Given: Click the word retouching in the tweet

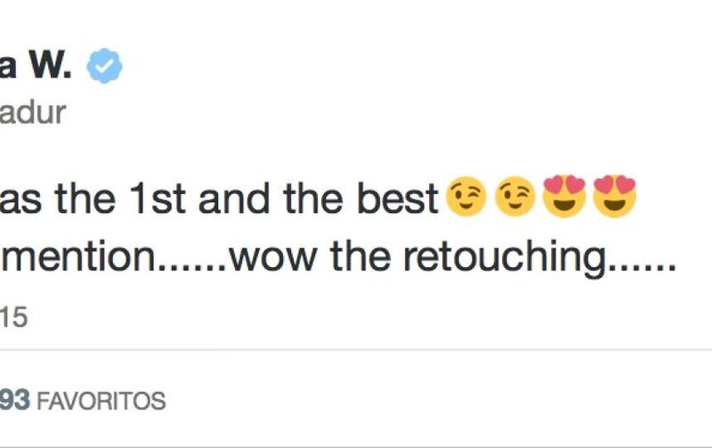Looking at the screenshot, I should point(505,257).
